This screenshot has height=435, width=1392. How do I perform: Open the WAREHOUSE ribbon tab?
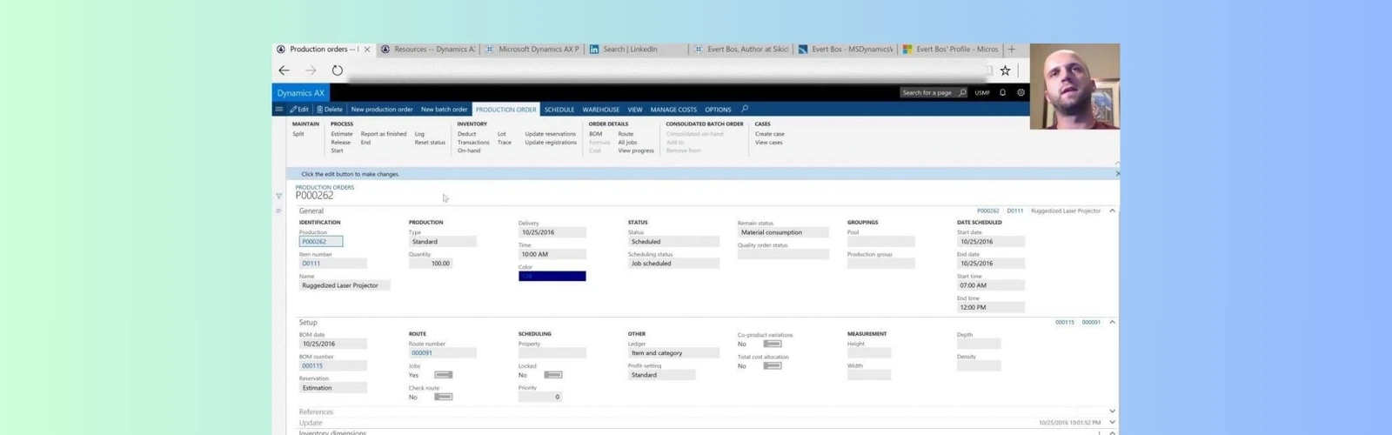pyautogui.click(x=601, y=110)
